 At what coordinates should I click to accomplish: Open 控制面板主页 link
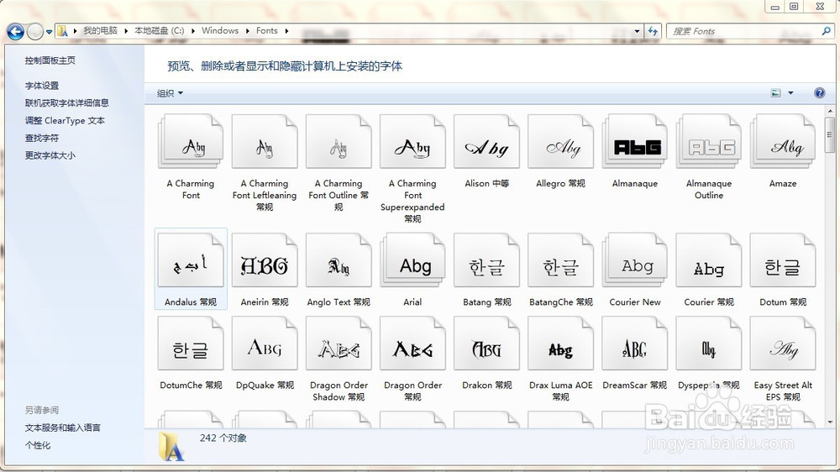(50, 60)
